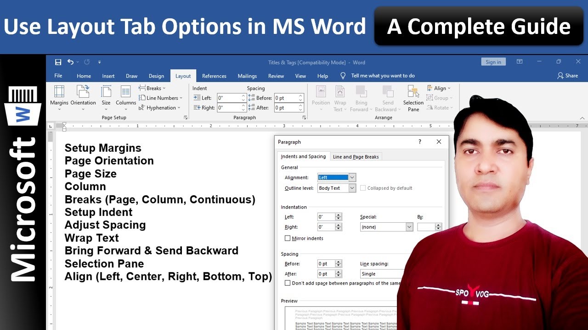The height and width of the screenshot is (330, 588).
Task: Click the 'Wrap Text' line in document
Action: click(92, 238)
